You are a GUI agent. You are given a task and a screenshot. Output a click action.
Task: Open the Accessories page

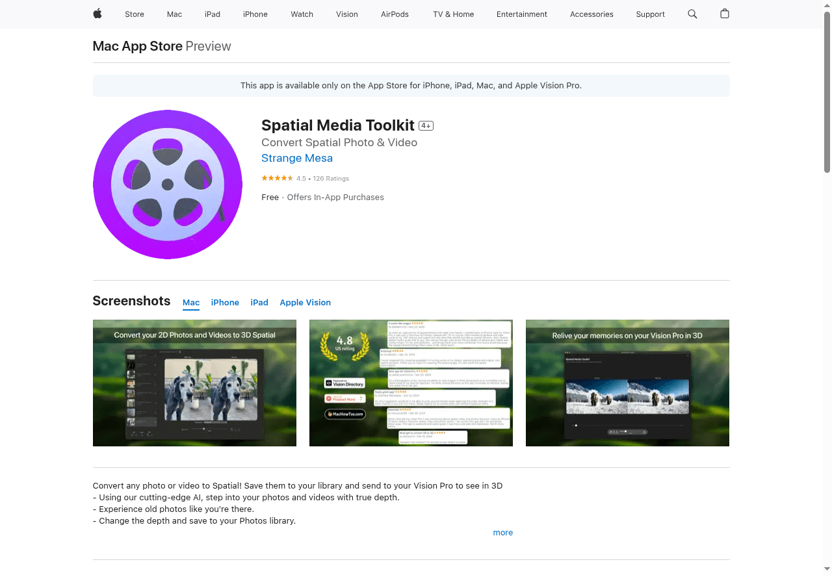(x=591, y=14)
